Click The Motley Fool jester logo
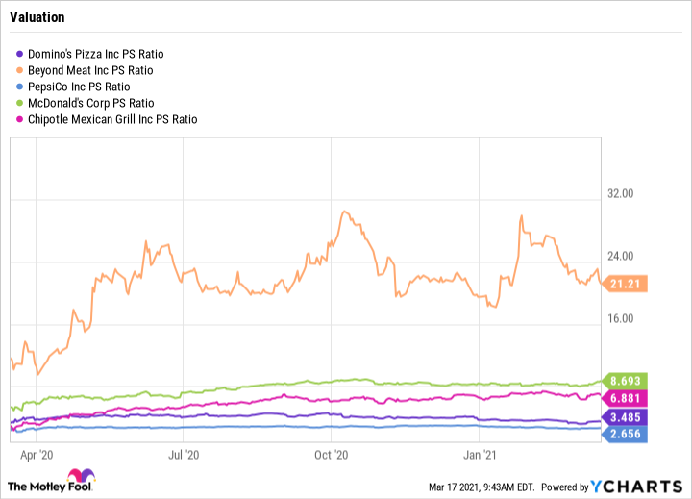 point(72,480)
